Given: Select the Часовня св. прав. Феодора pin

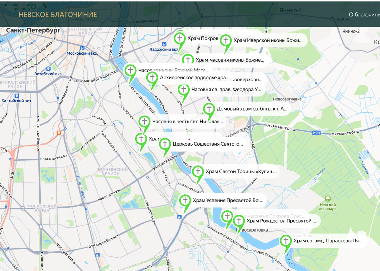Looking at the screenshot, I should pos(184,90).
